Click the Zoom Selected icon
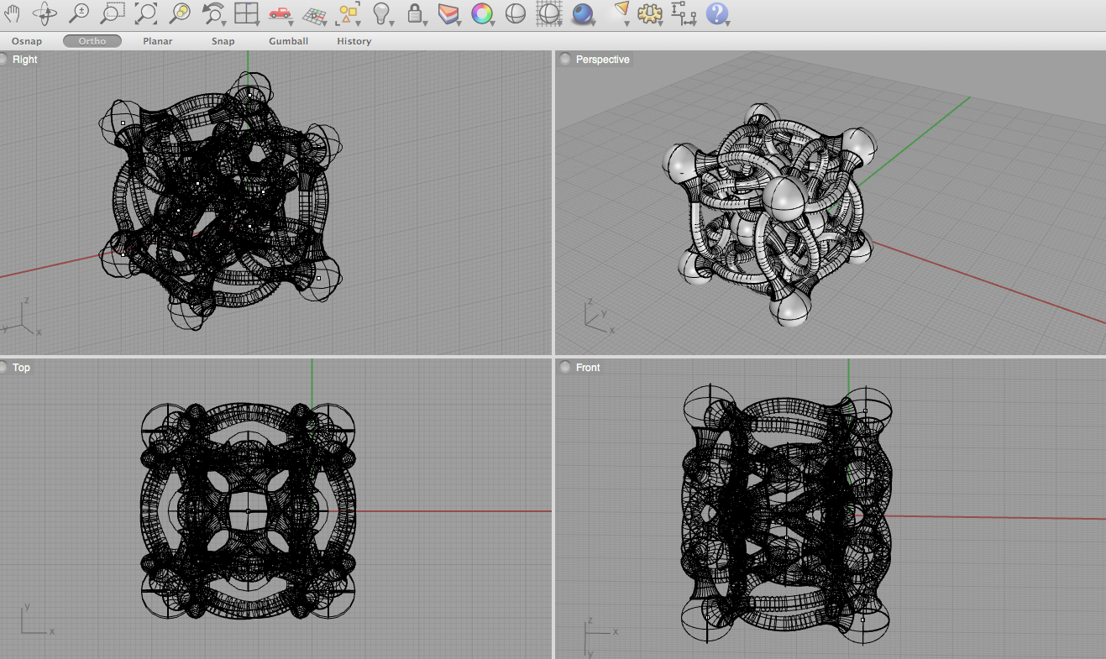This screenshot has height=659, width=1106. [x=179, y=13]
